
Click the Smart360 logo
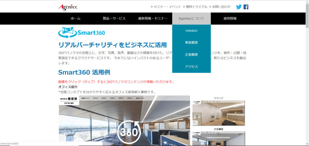(81, 33)
